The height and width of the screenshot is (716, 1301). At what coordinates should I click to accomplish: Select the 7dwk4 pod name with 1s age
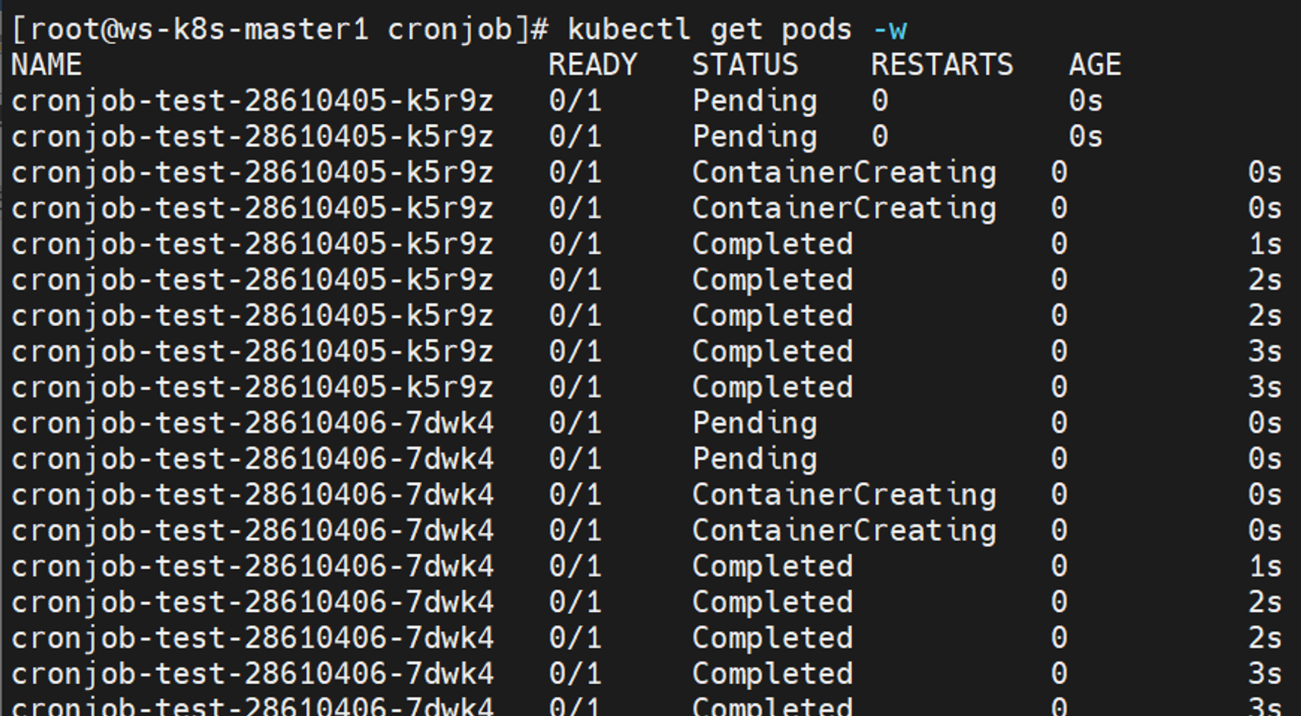(x=252, y=566)
